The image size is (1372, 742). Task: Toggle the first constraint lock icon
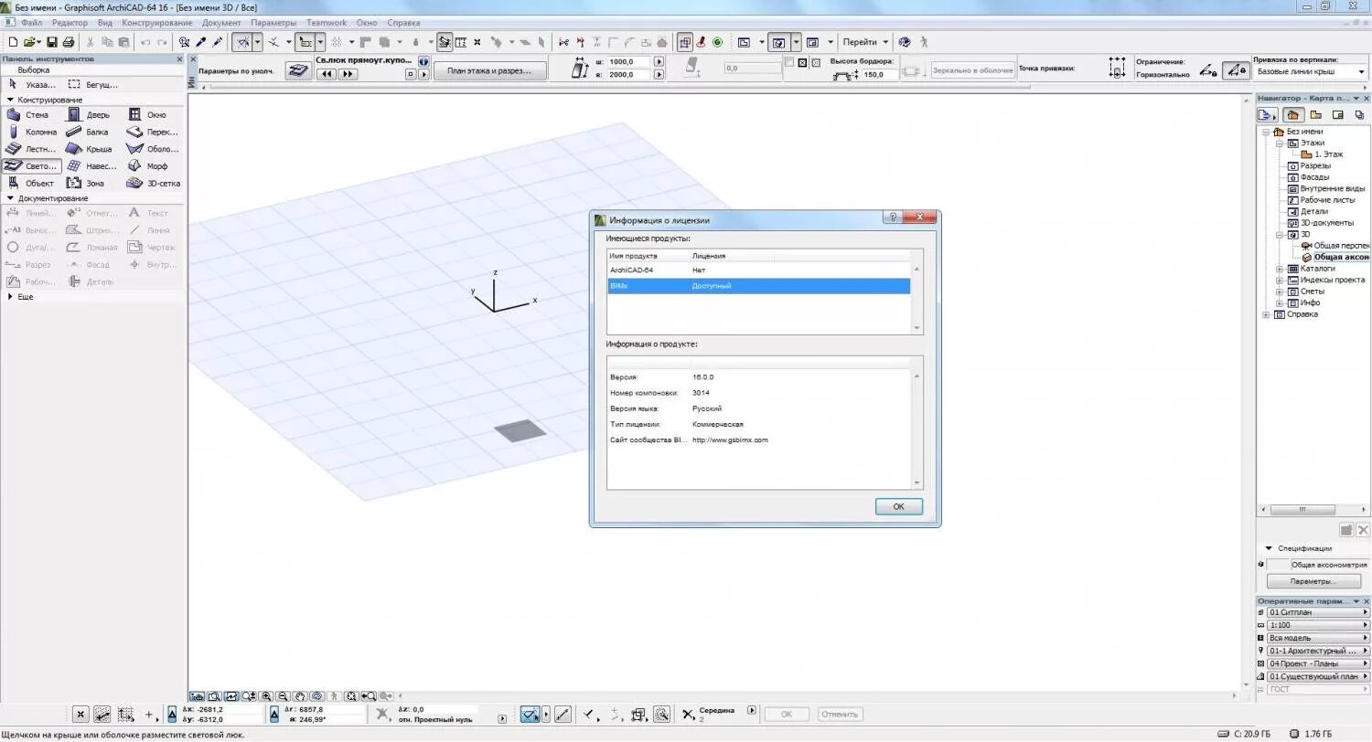(x=1209, y=69)
